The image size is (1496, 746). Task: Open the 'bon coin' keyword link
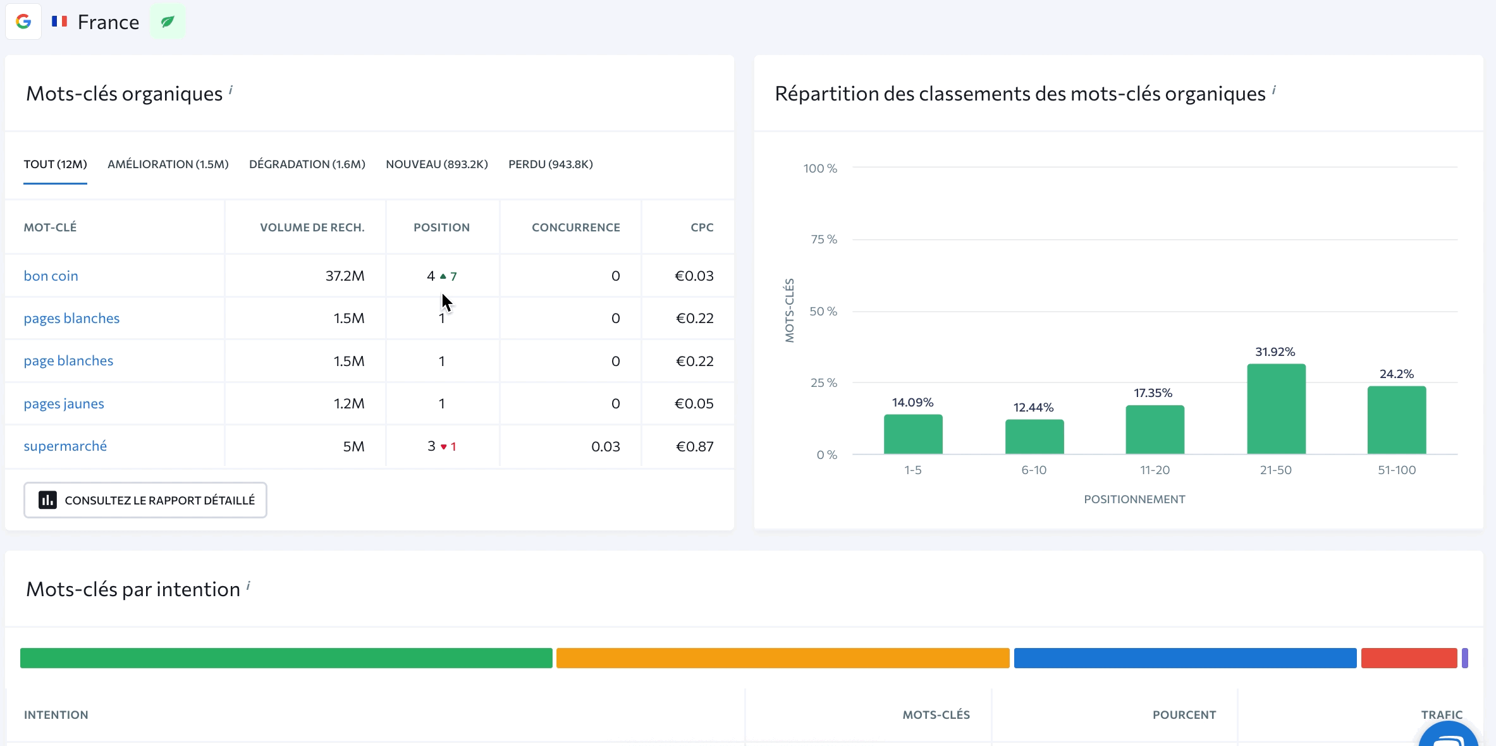tap(51, 276)
